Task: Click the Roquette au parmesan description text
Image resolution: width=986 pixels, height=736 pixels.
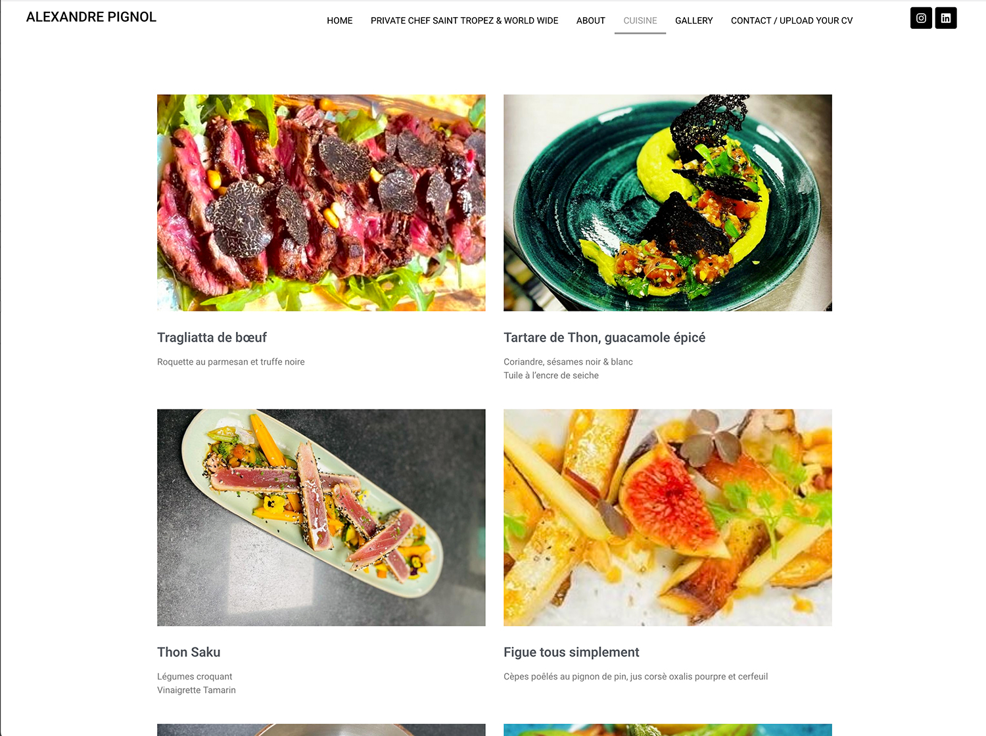Action: tap(231, 362)
